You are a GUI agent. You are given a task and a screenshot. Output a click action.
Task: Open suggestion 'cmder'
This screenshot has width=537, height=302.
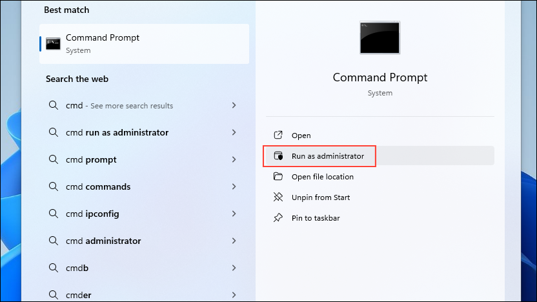[x=144, y=294]
